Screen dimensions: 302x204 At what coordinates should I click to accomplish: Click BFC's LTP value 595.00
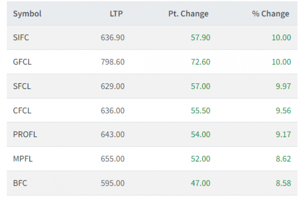pyautogui.click(x=113, y=183)
